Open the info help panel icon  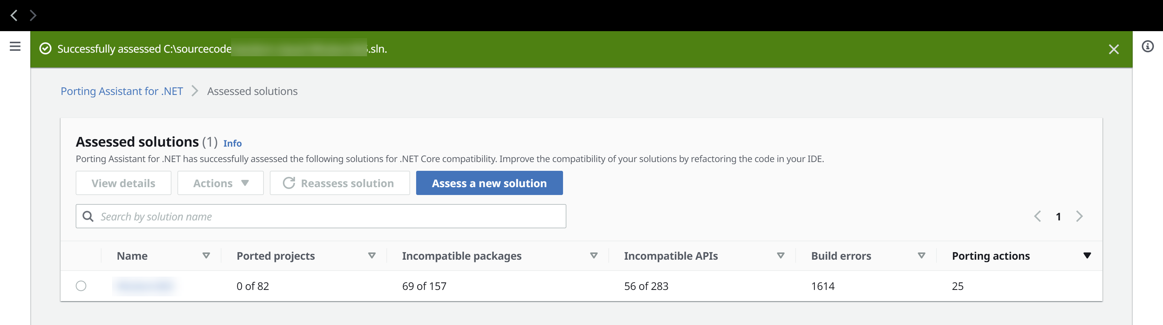[1148, 47]
